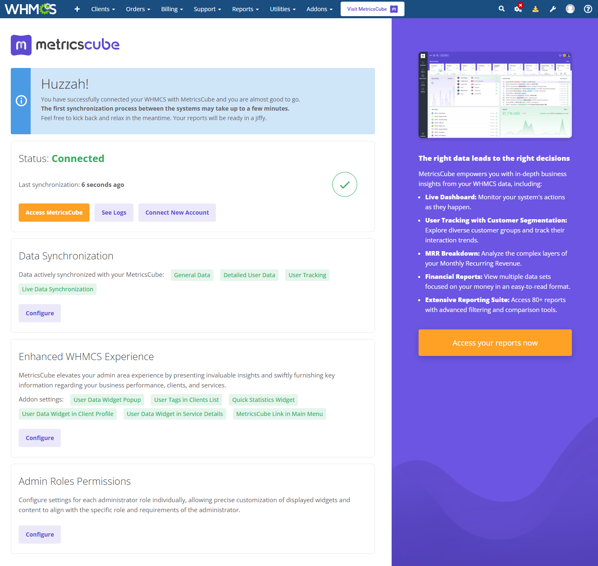
Task: Expand the Support dropdown menu
Action: [208, 9]
